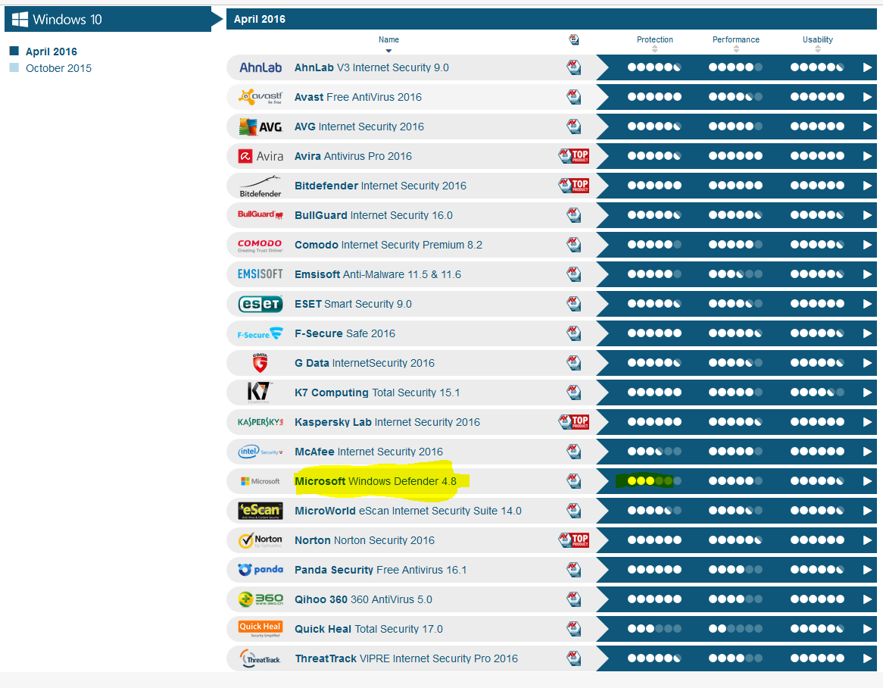Expand details arrow for Quick Heal row
Image resolution: width=883 pixels, height=688 pixels.
[867, 629]
